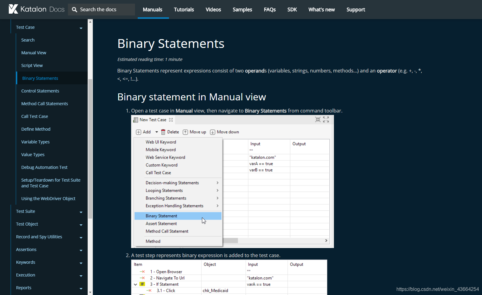
Task: Click the Test Suite sidebar heading
Action: pyautogui.click(x=25, y=211)
